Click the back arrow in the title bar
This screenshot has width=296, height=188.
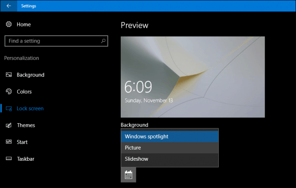pyautogui.click(x=9, y=6)
